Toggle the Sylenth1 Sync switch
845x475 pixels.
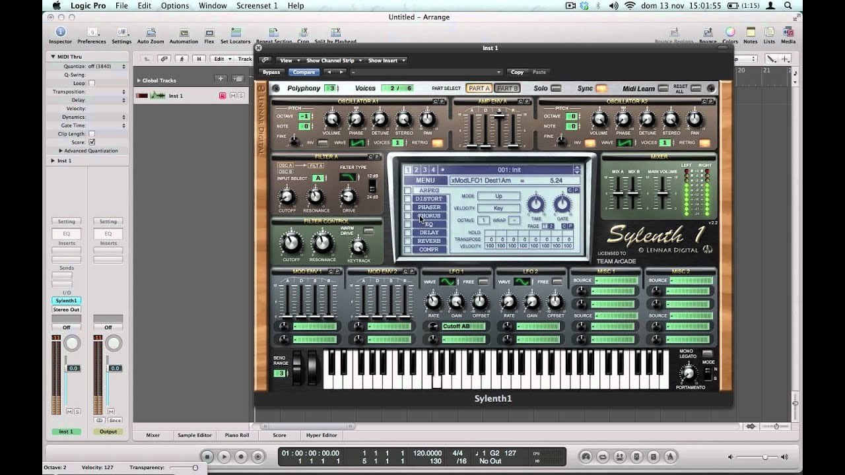pos(601,88)
